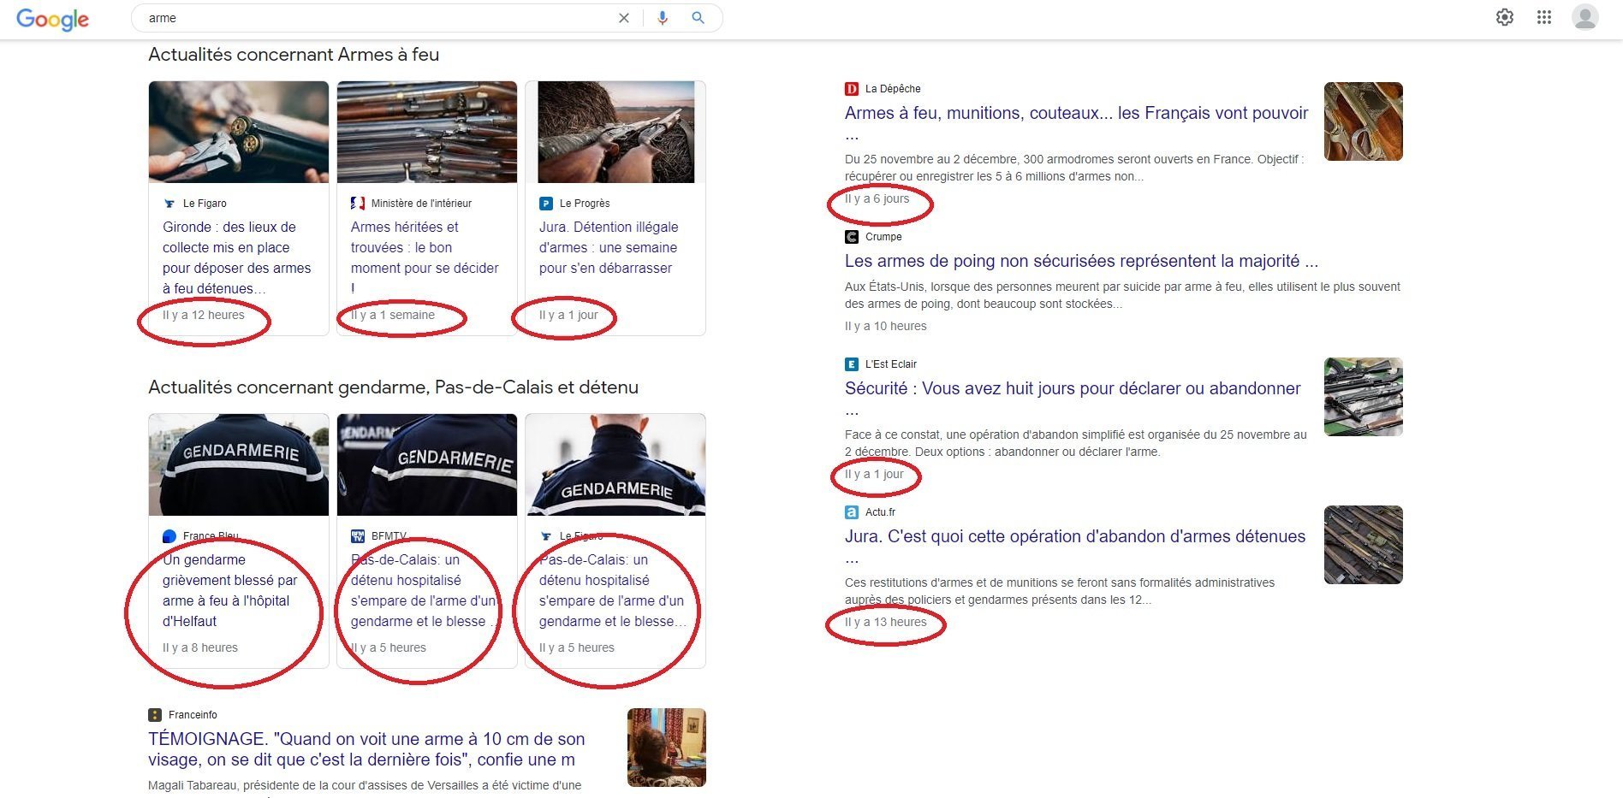Click the 'Franceinfo' source name
Image resolution: width=1623 pixels, height=798 pixels.
(193, 715)
